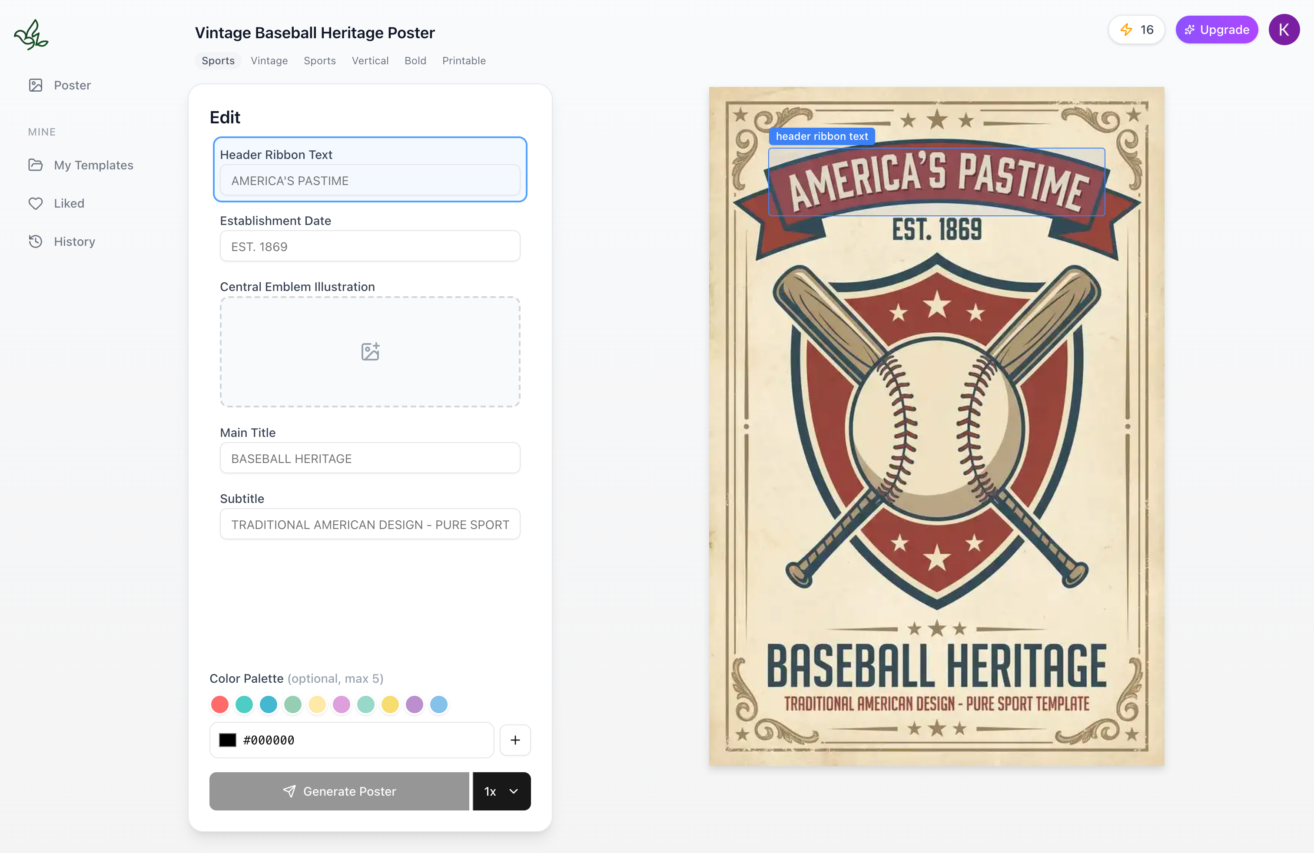Open the Poster section icon

(x=36, y=85)
